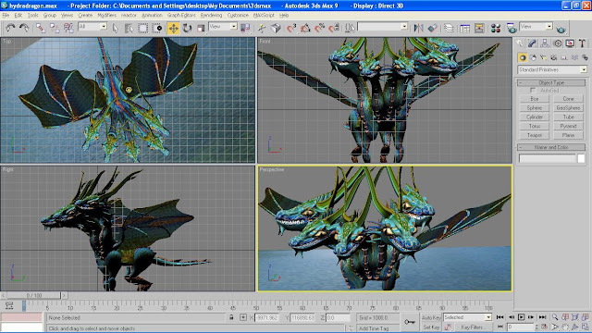Viewport: 592px width, 333px height.
Task: Click the Undo arrow icon
Action: pos(10,28)
